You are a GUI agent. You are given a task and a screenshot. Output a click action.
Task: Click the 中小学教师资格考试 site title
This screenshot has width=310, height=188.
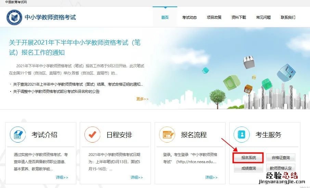[x=50, y=17]
